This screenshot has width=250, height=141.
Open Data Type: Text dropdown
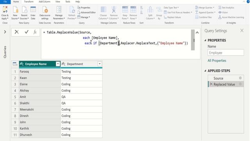(x=171, y=7)
